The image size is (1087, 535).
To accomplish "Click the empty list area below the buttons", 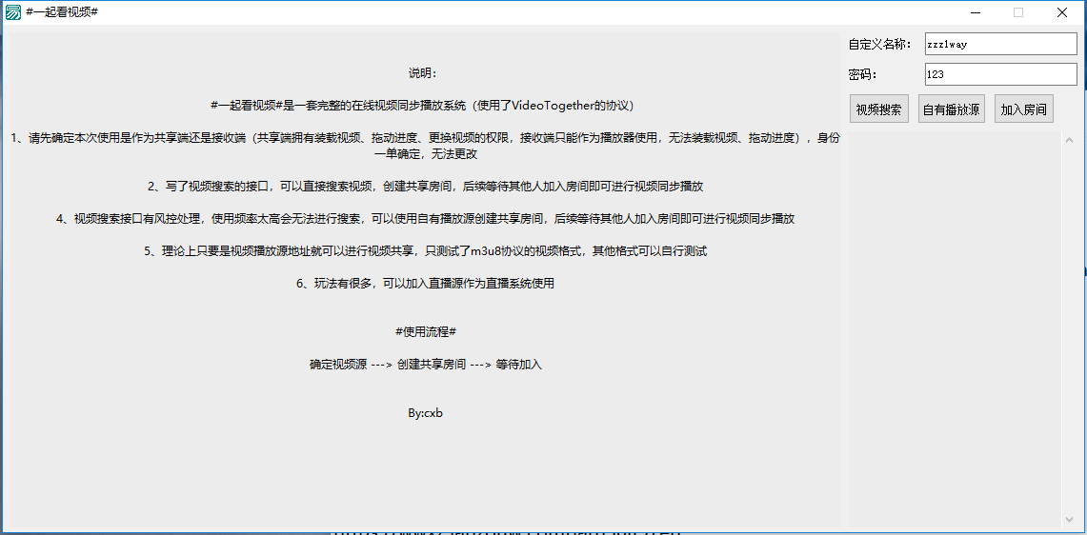I will click(x=953, y=324).
